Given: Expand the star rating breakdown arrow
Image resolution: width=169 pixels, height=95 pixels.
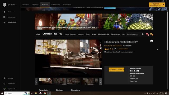Looking at the screenshot, I should [114, 49].
